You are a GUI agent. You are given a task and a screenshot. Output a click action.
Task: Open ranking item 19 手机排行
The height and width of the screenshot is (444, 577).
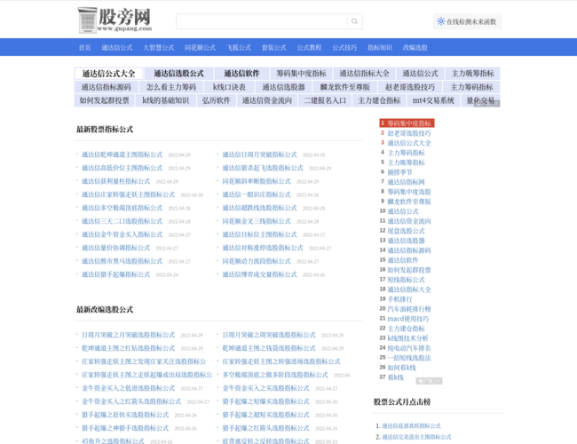tap(399, 299)
